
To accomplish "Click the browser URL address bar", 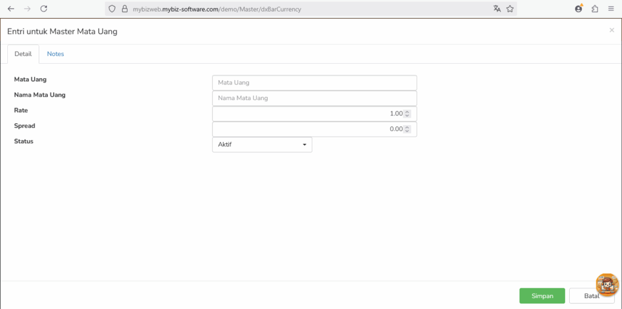I will pos(310,8).
